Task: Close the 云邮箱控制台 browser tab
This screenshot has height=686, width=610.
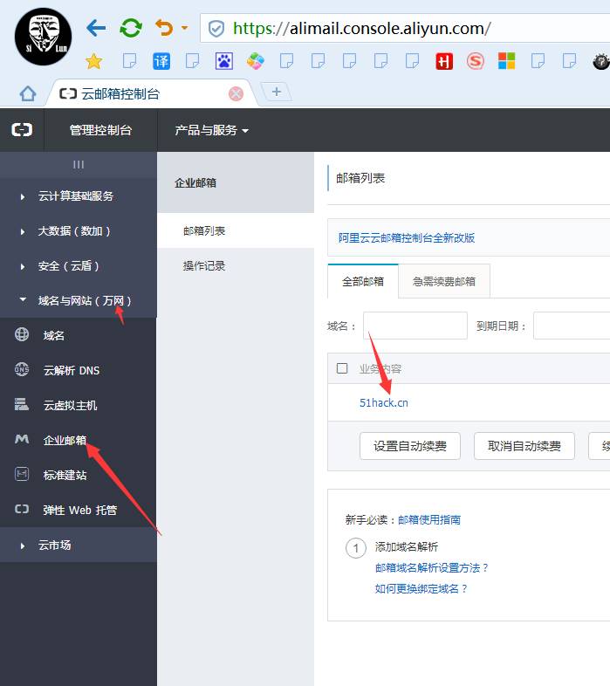Action: [236, 93]
